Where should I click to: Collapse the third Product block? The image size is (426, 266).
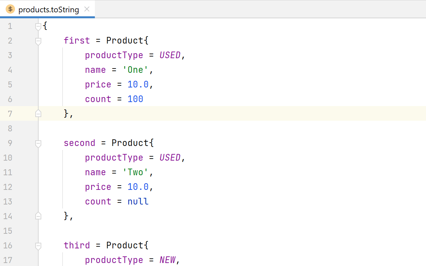click(38, 246)
